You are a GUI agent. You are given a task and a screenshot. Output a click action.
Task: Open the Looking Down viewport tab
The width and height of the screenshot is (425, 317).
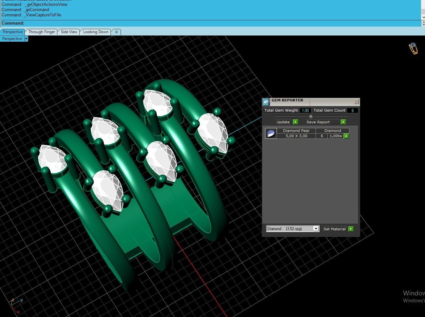point(96,32)
